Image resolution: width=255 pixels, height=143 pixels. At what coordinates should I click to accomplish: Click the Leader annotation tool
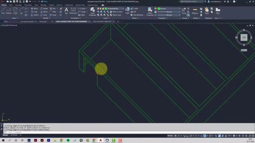click(82, 12)
